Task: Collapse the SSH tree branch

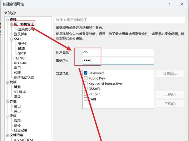Action: click(x=11, y=39)
